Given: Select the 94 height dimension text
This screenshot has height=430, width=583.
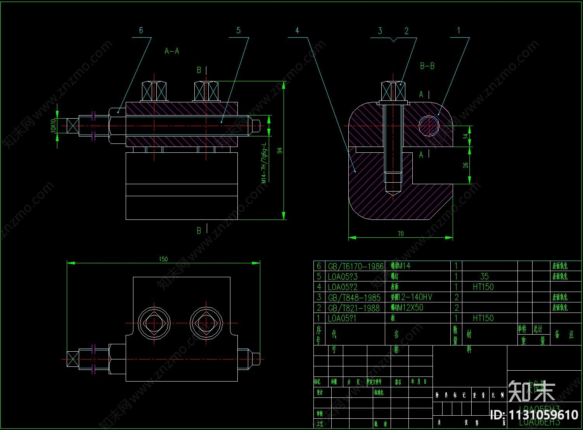Looking at the screenshot, I should (x=280, y=150).
